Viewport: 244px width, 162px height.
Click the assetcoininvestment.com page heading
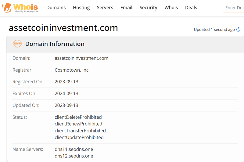63,28
